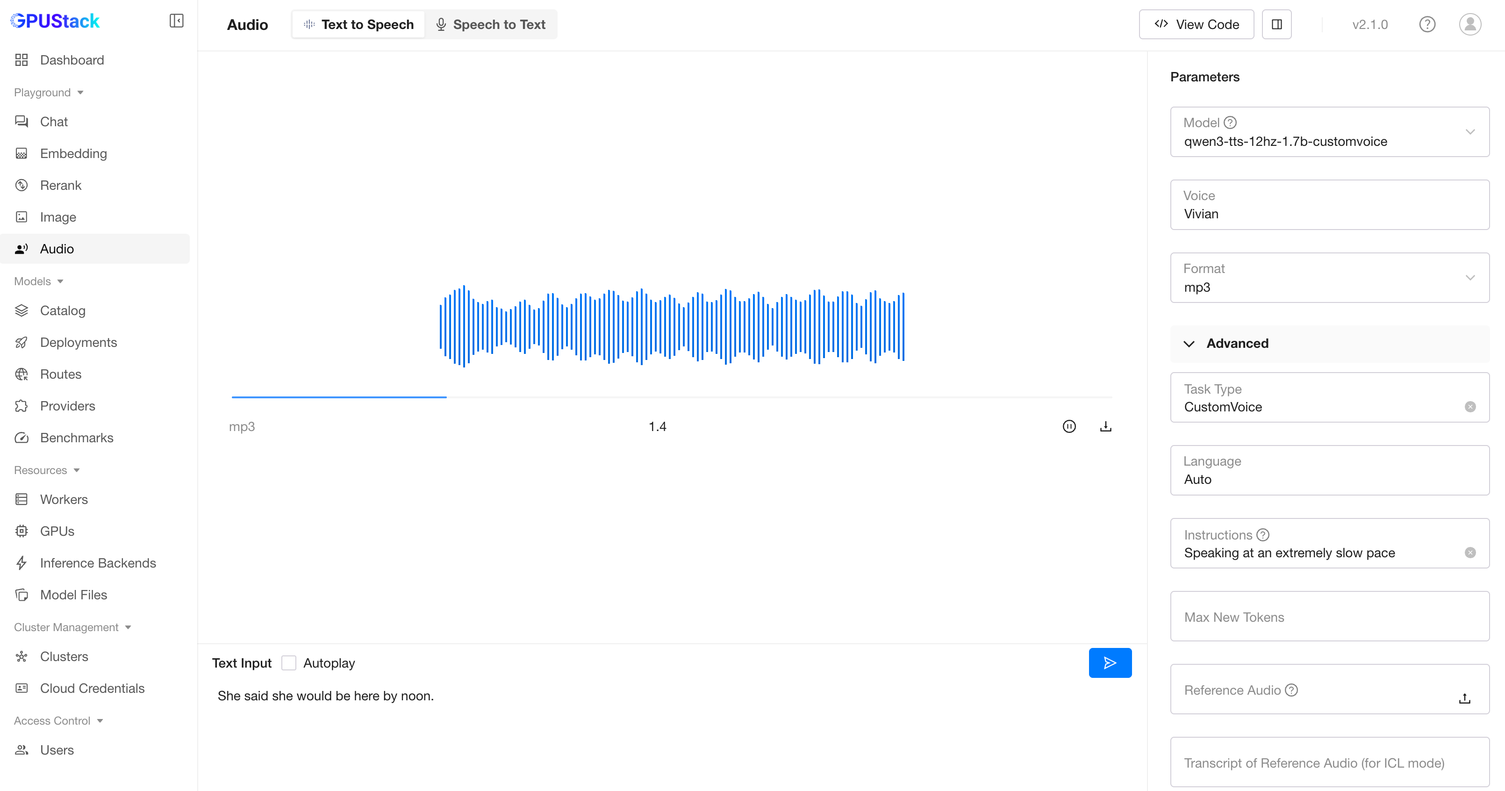
Task: Go to the Dashboard page
Action: click(72, 60)
